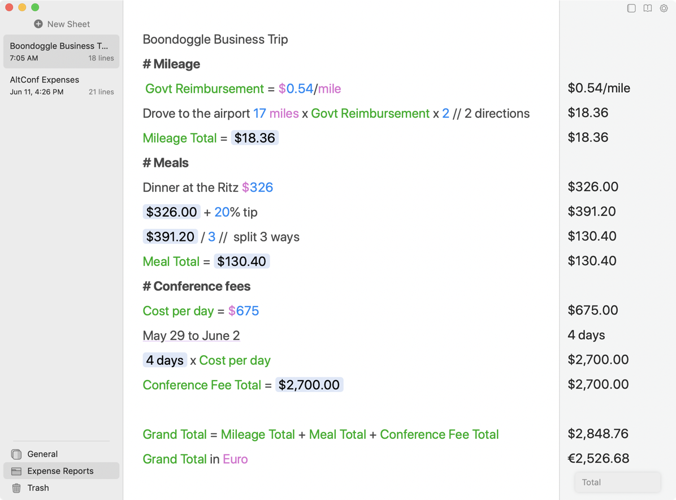Toggle the sidebar panel icon
676x500 pixels.
pyautogui.click(x=631, y=8)
